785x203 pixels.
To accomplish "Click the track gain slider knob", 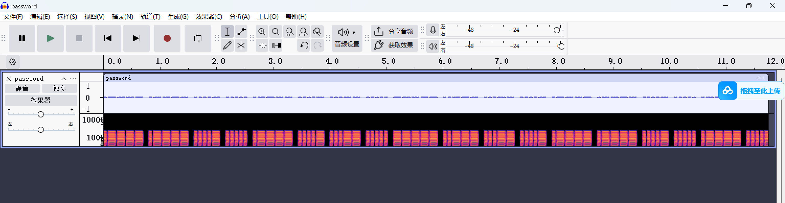I will (x=41, y=114).
